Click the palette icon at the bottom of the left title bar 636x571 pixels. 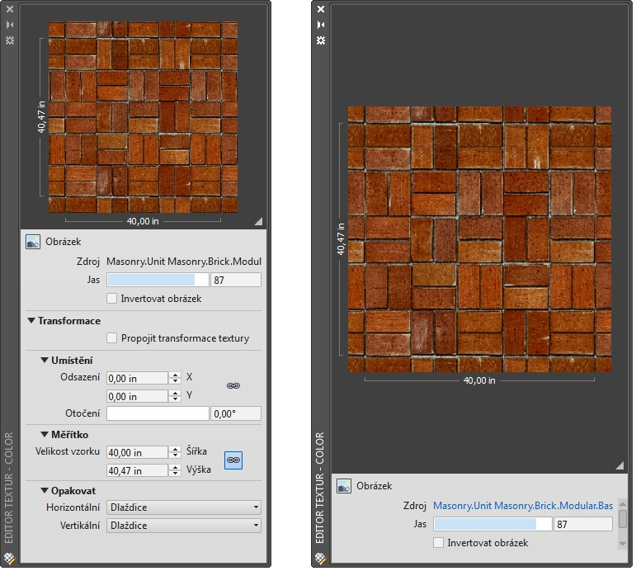pyautogui.click(x=10, y=557)
